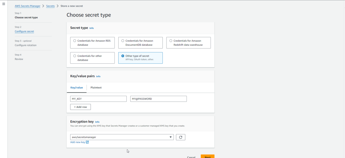Click the + Add row button

[81, 107]
